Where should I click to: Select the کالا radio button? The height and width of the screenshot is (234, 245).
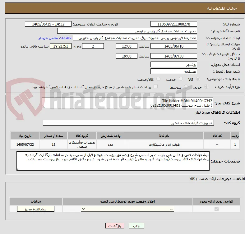click(x=198, y=79)
